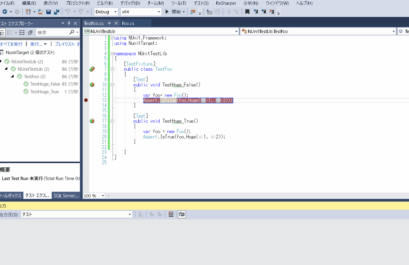Click the Save All icon
The height and width of the screenshot is (265, 409).
[56, 12]
